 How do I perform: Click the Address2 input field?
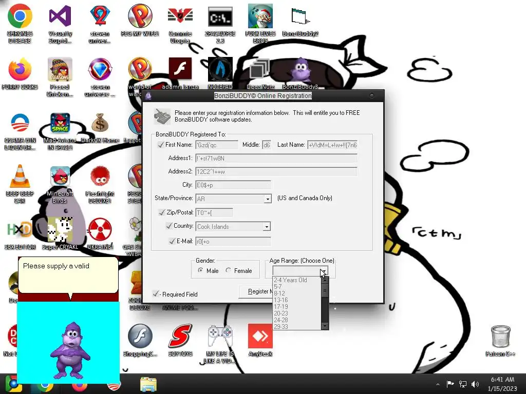click(276, 171)
